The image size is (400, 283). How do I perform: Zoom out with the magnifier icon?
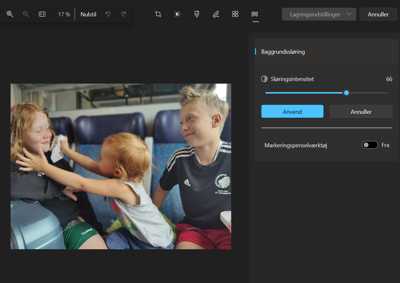(x=26, y=14)
